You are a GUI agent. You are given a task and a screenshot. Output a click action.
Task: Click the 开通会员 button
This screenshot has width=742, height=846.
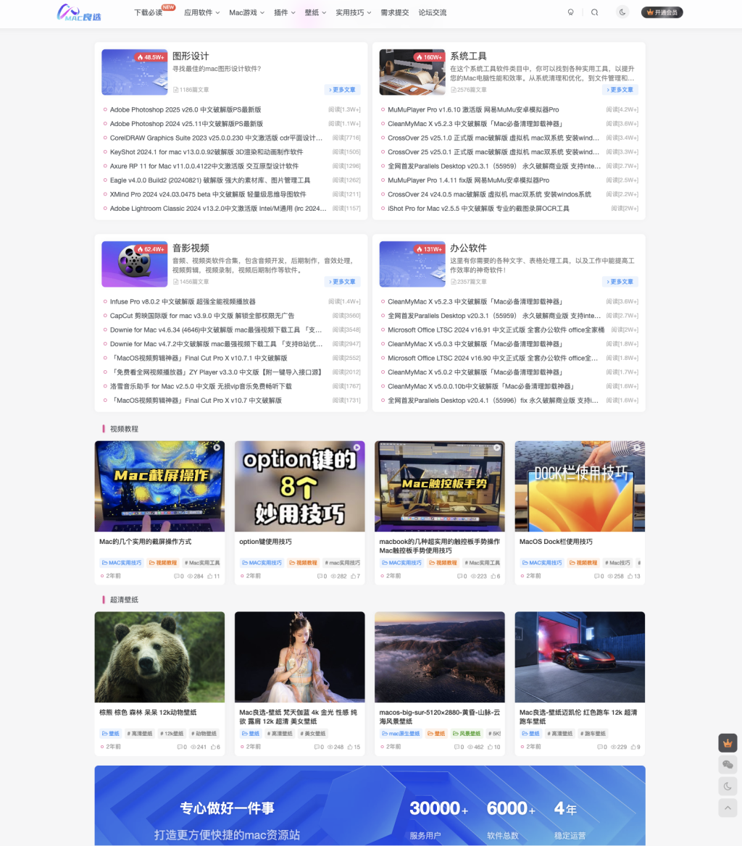click(x=662, y=12)
